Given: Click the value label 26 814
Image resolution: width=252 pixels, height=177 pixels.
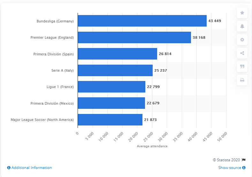Looking at the screenshot, I should coord(165,54).
